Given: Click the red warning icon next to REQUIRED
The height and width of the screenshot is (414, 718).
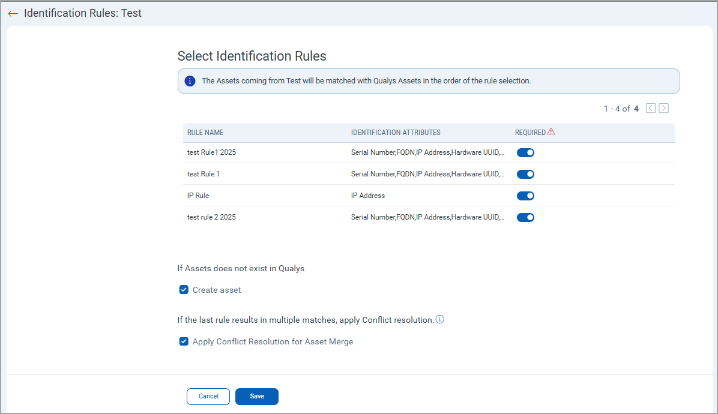Looking at the screenshot, I should [551, 132].
